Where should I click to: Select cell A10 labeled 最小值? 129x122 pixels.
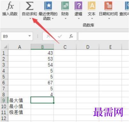point(19,106)
